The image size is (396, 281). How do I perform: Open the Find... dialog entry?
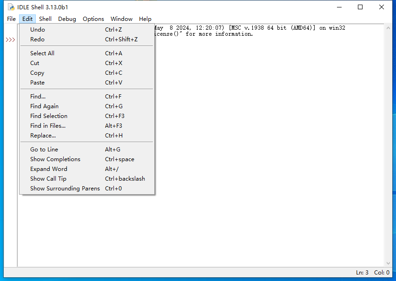pos(87,97)
